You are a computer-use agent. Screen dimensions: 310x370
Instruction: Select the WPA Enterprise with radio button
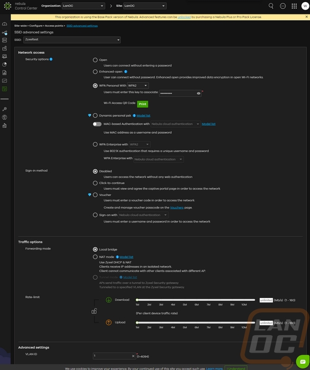tap(95, 144)
